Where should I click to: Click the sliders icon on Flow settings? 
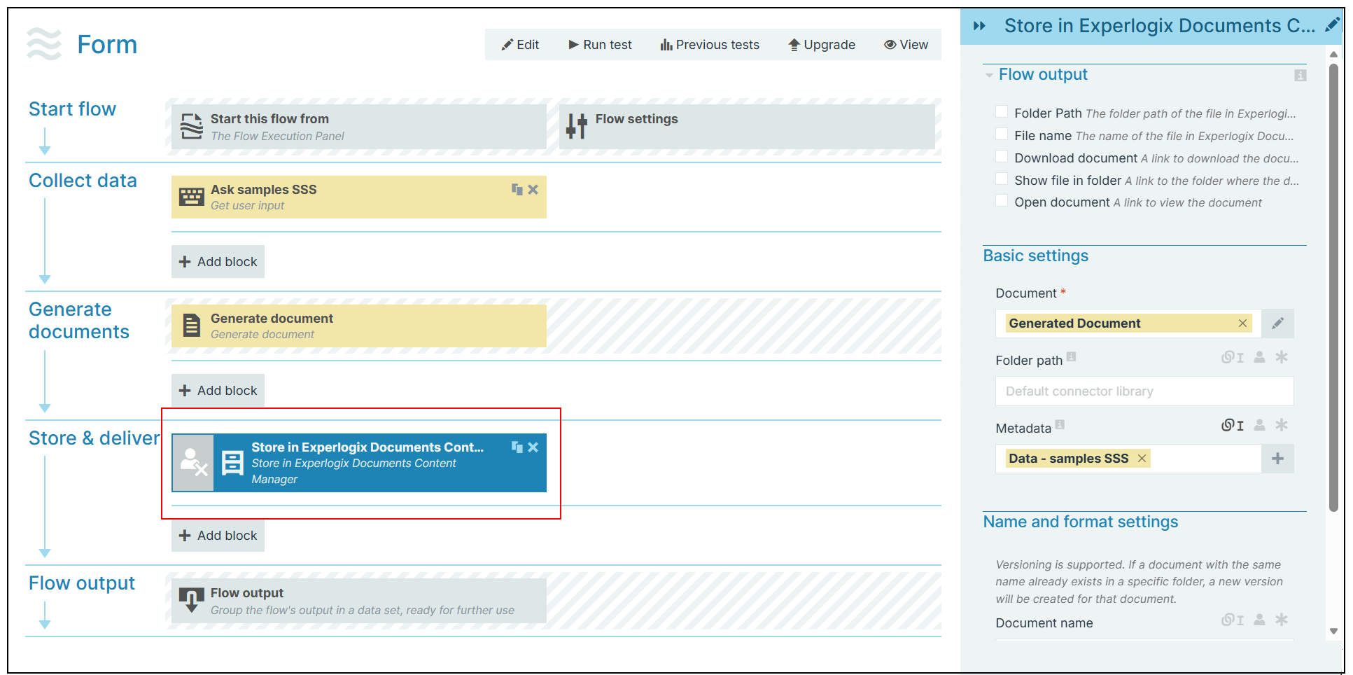click(577, 126)
